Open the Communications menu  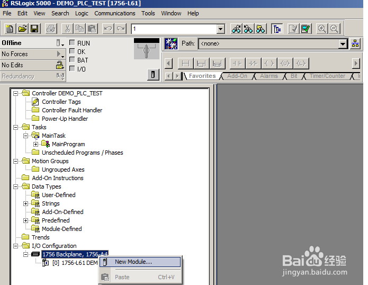click(115, 13)
